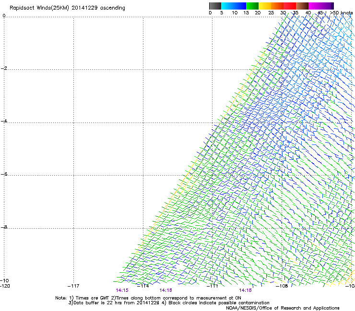Click the '-111' longitude axis label
Image resolution: width=355 pixels, height=311 pixels.
pos(213,286)
